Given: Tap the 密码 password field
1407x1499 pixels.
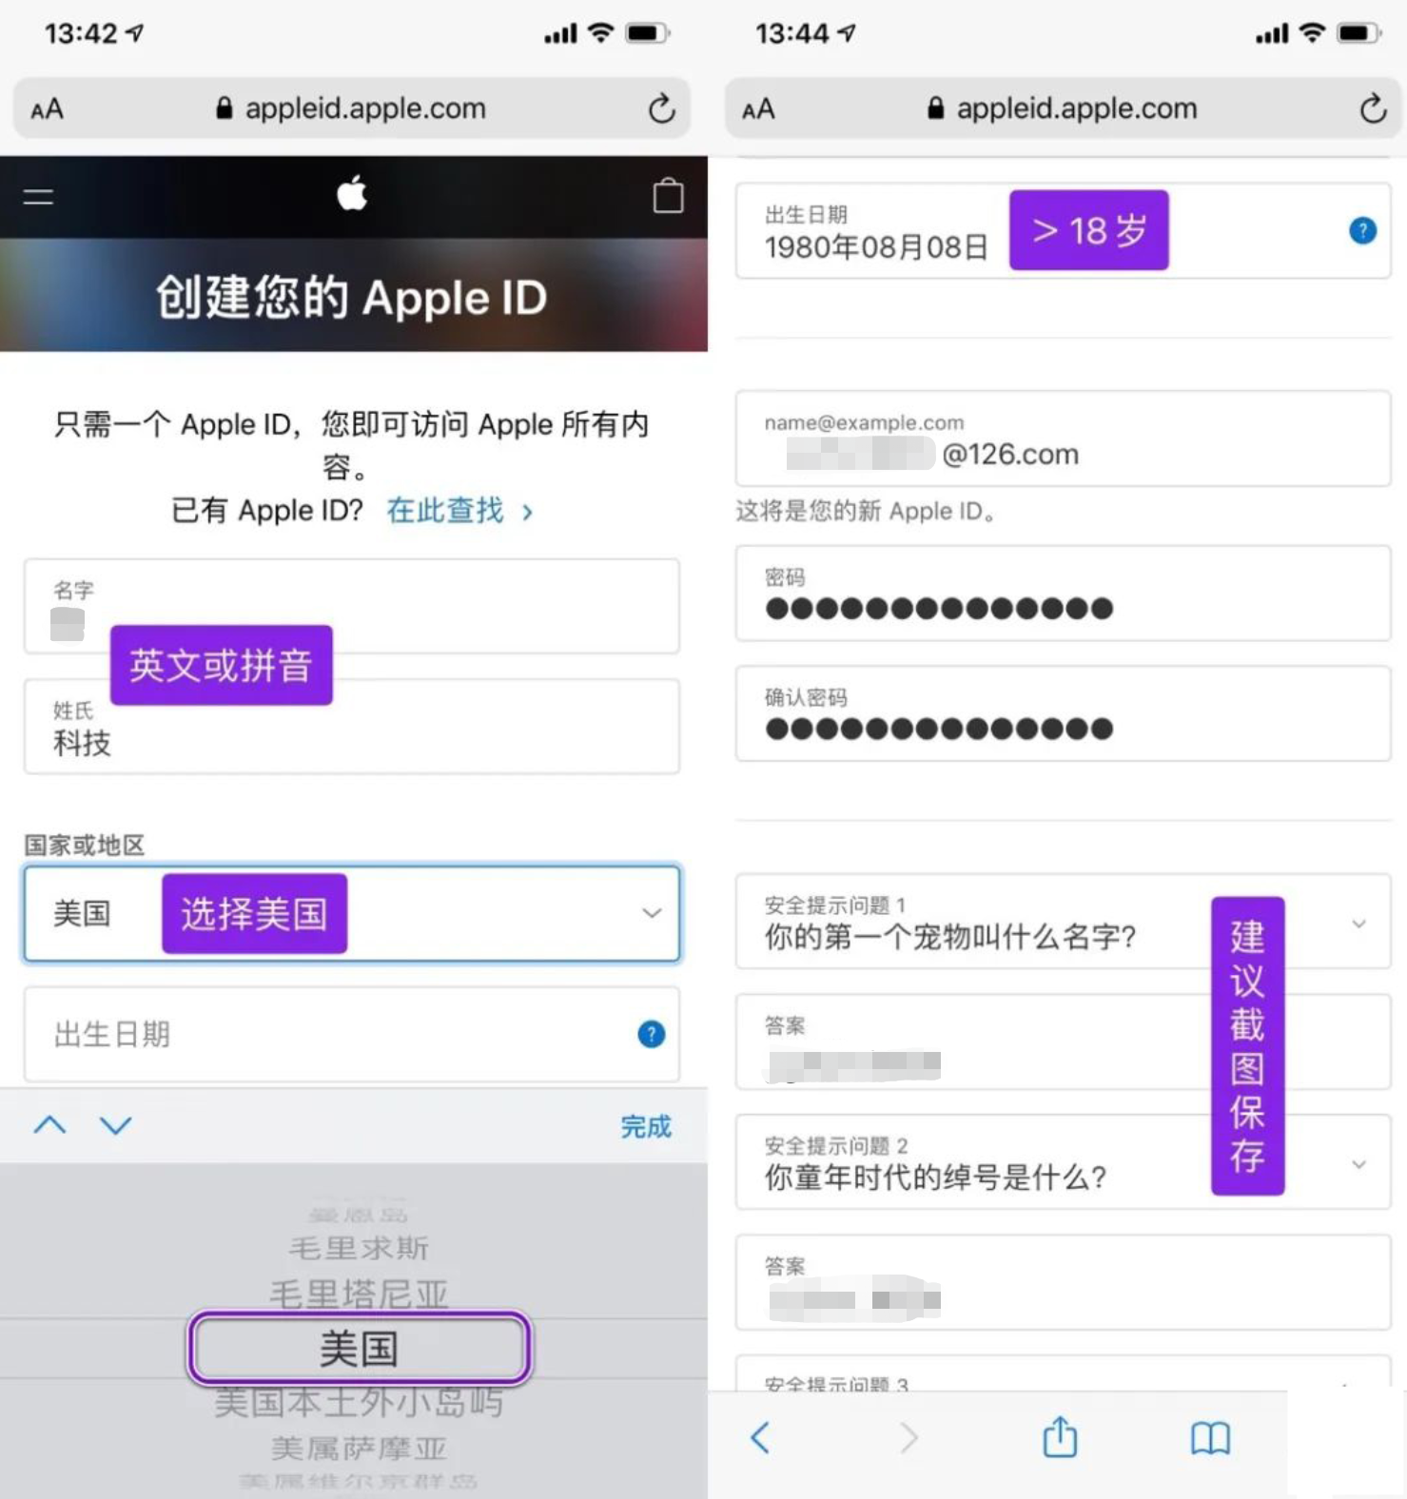Looking at the screenshot, I should (x=1063, y=594).
